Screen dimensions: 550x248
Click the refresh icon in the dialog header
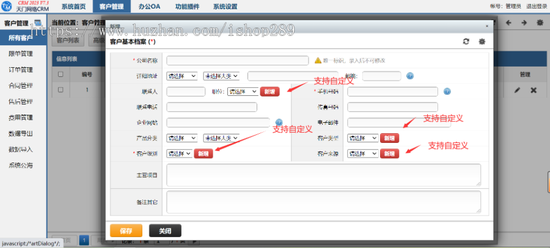coord(466,42)
